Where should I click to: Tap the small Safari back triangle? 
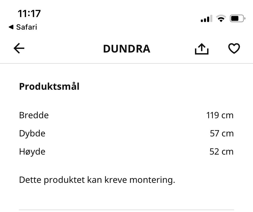point(11,27)
